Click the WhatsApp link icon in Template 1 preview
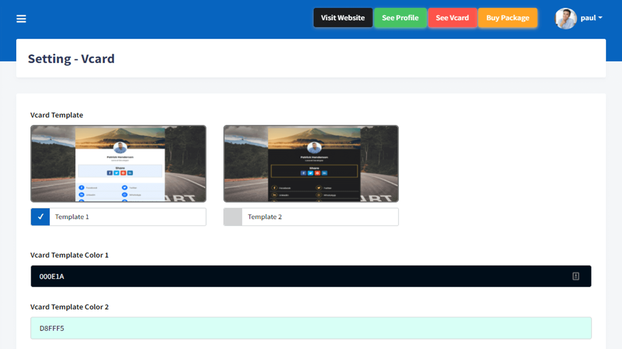 tap(125, 195)
